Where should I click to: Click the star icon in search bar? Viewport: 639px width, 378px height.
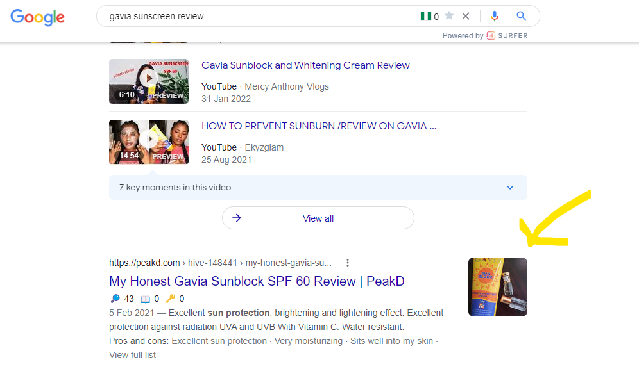[x=449, y=16]
